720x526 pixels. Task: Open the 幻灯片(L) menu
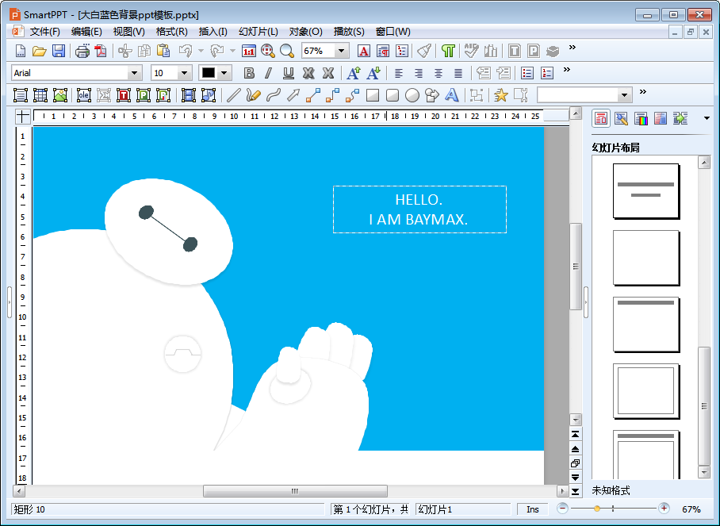[x=259, y=32]
